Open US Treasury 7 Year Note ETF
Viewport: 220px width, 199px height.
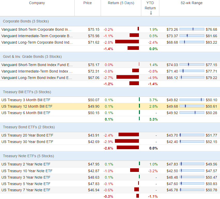[x=26, y=190]
